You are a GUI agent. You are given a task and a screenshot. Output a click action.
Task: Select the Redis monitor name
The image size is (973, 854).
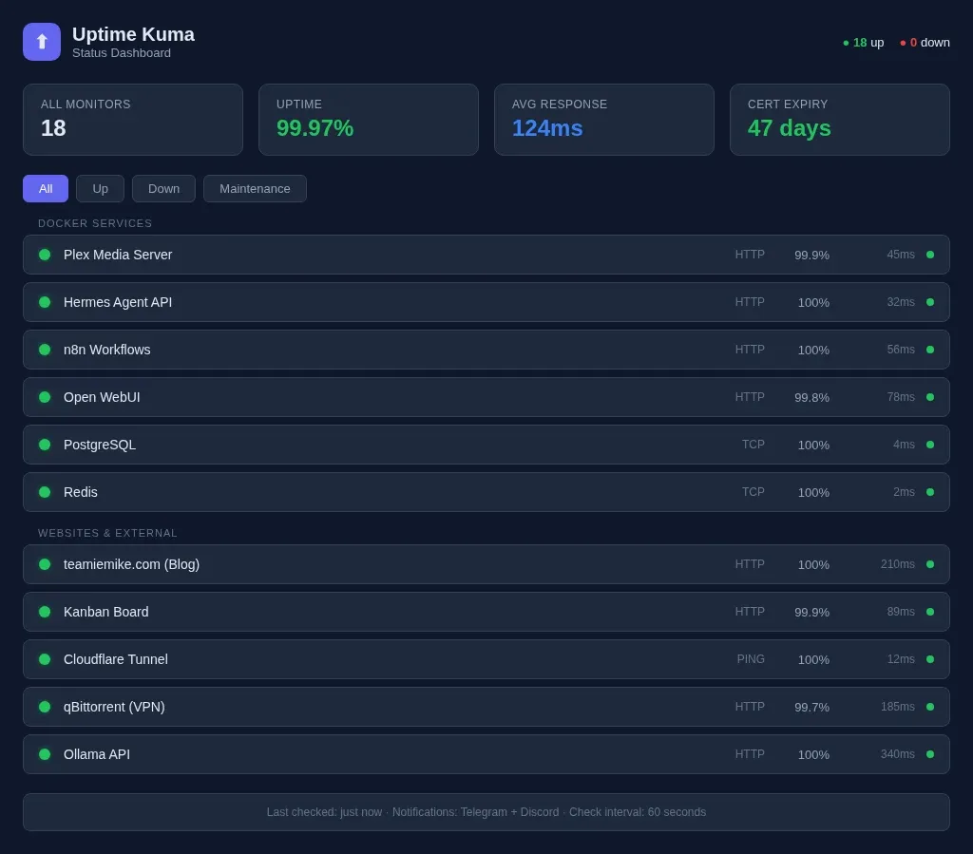[81, 492]
